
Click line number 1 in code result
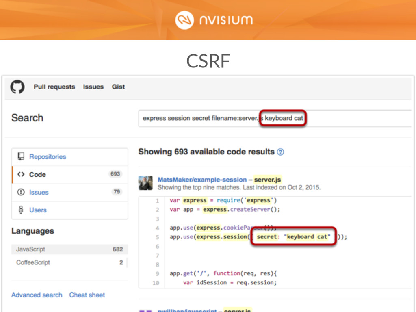tap(157, 201)
